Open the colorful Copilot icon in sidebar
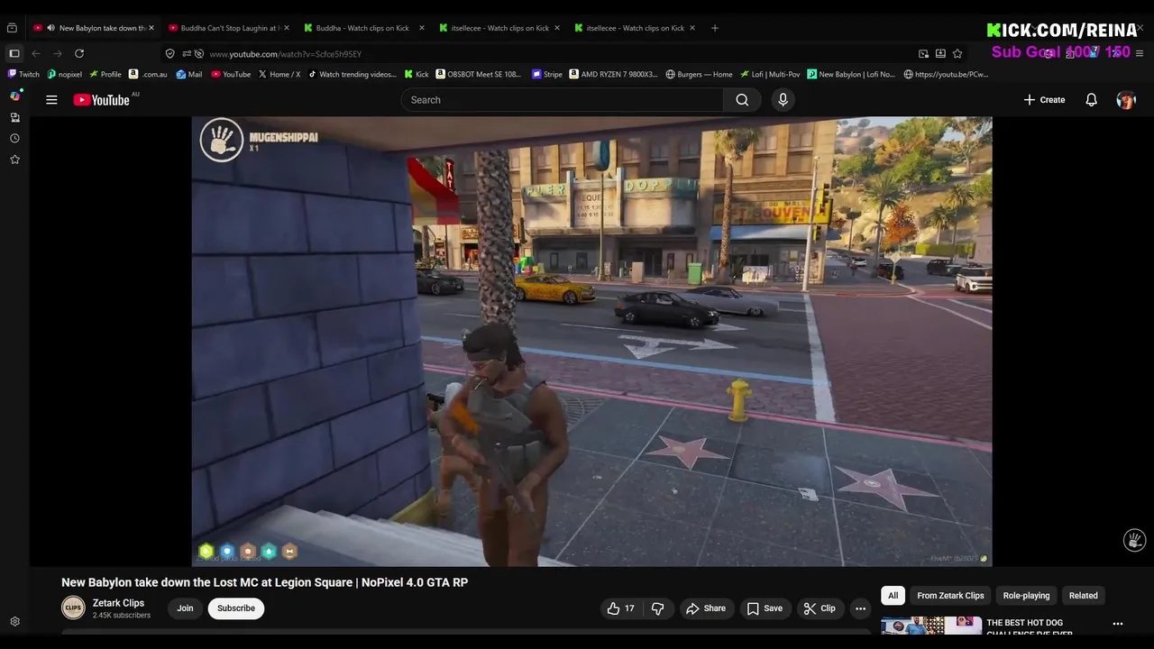Screen dimensions: 1154x649 tap(14, 96)
